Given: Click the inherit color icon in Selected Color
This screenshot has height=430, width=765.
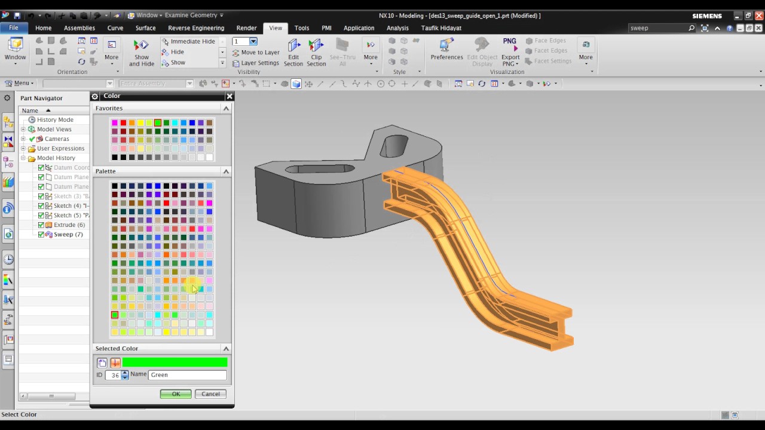Looking at the screenshot, I should click(102, 363).
